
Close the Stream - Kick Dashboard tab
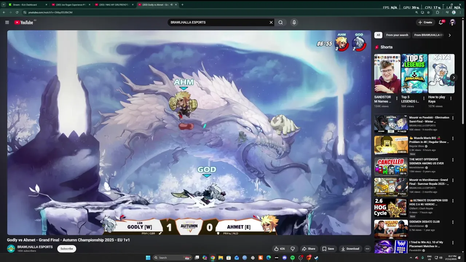(x=46, y=5)
